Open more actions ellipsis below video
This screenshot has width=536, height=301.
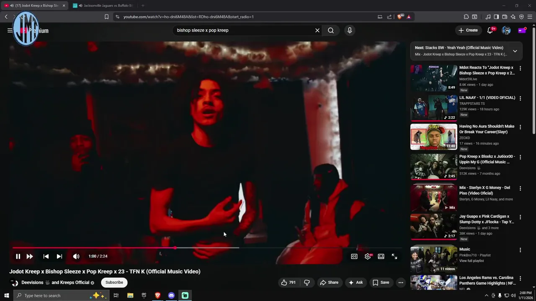[401, 283]
